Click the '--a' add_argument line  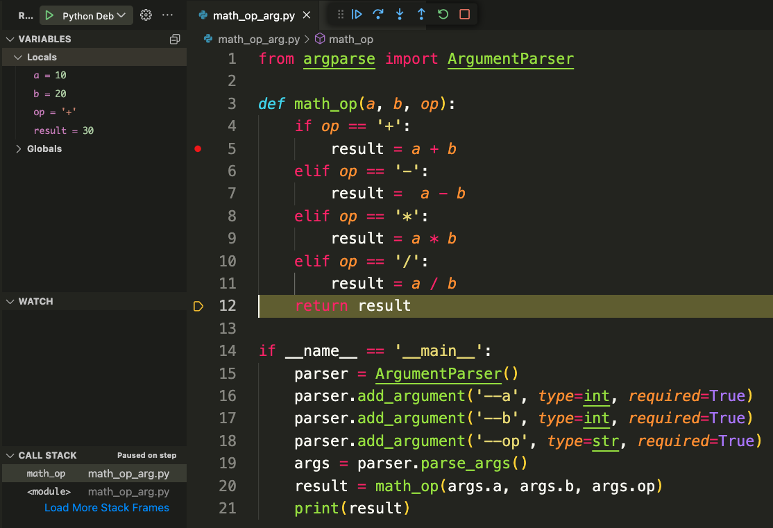[x=524, y=396]
